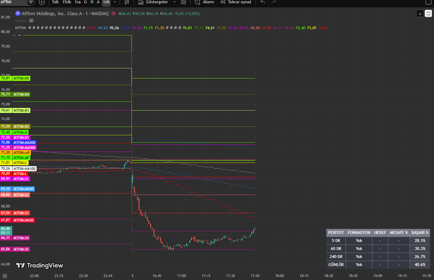Select the 1sa timeframe
The height and width of the screenshot is (280, 434).
click(x=78, y=2)
